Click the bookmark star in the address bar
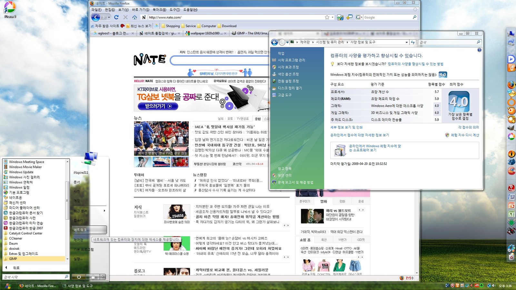Image resolution: width=516 pixels, height=290 pixels. 327,17
